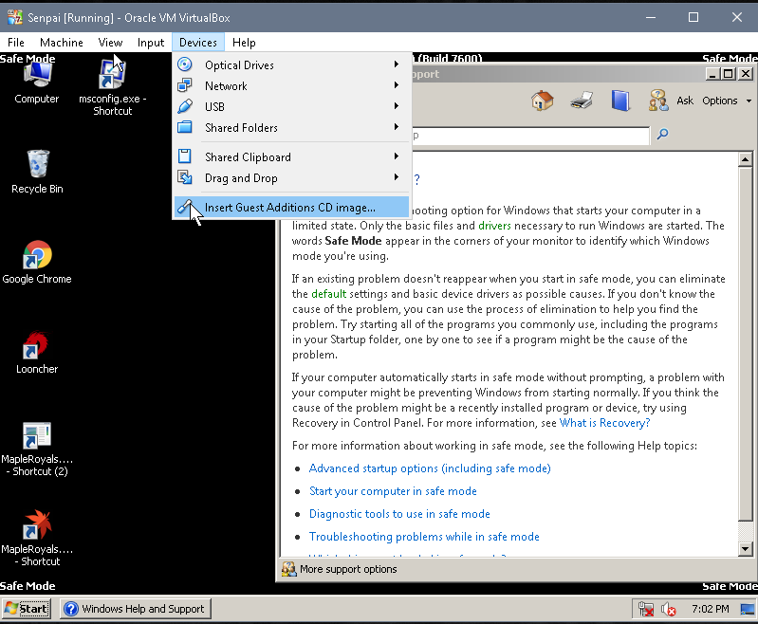758x624 pixels.
Task: Expand Network submenu arrow
Action: [x=397, y=85]
